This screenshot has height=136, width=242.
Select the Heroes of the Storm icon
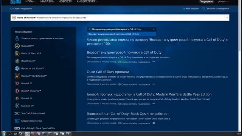17,68
